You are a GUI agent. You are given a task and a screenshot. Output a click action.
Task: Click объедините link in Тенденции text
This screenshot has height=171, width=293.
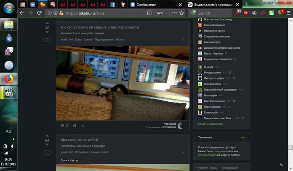(221, 151)
